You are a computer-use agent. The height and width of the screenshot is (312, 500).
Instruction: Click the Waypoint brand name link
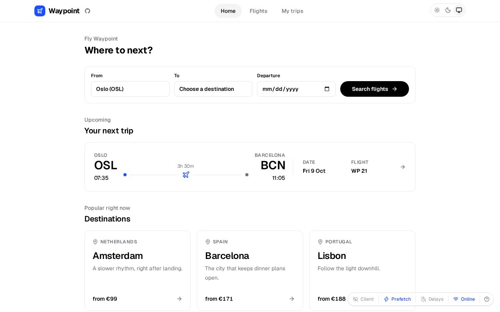pos(64,11)
